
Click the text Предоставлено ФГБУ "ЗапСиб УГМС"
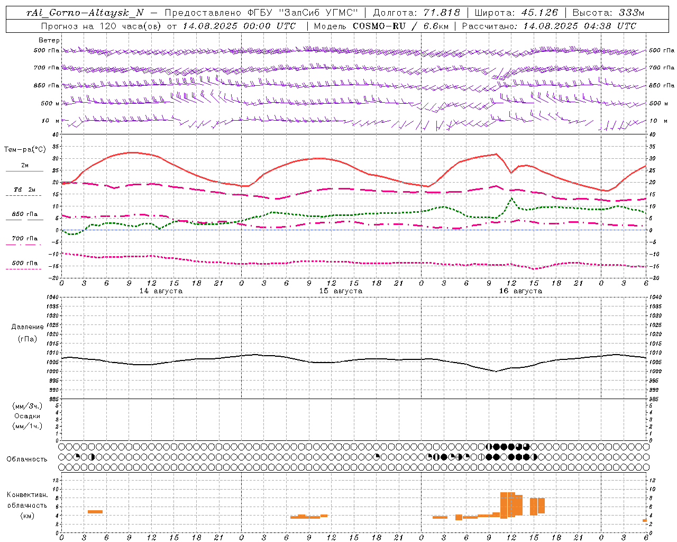coord(261,13)
